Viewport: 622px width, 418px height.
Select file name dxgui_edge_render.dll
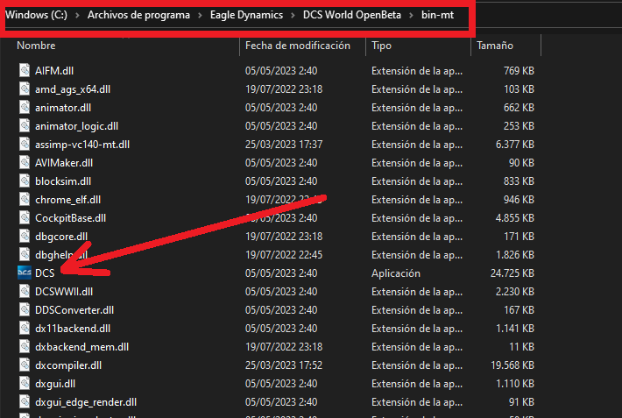86,402
